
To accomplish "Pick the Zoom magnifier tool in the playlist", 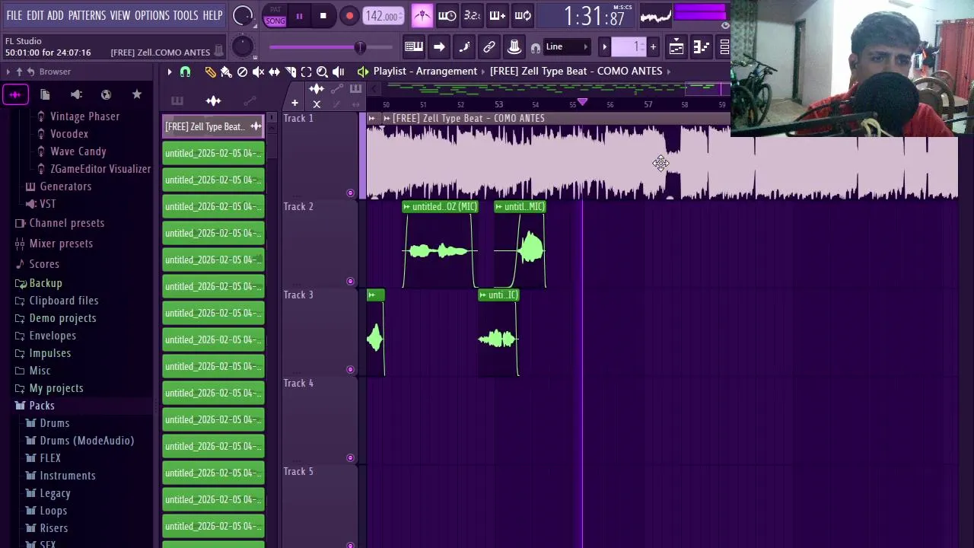I will (322, 72).
